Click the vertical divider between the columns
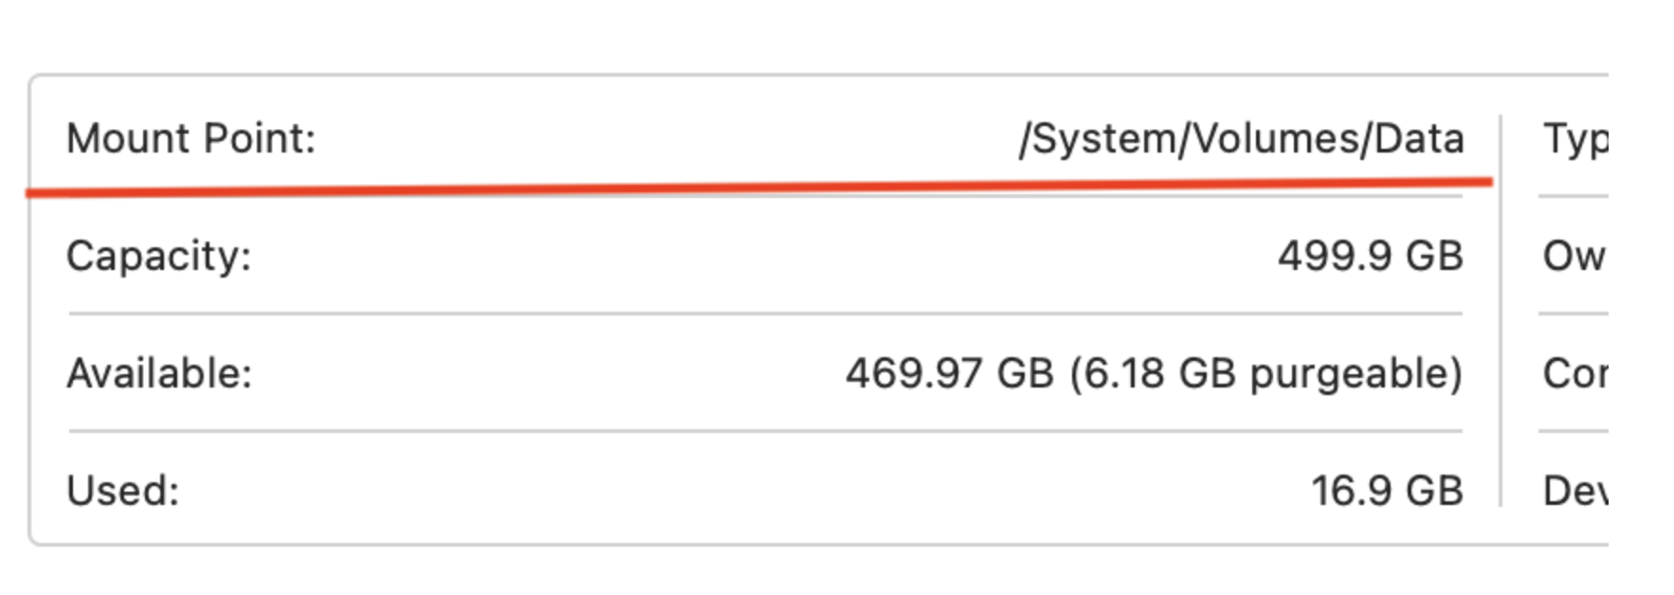This screenshot has height=595, width=1674. [1501, 313]
